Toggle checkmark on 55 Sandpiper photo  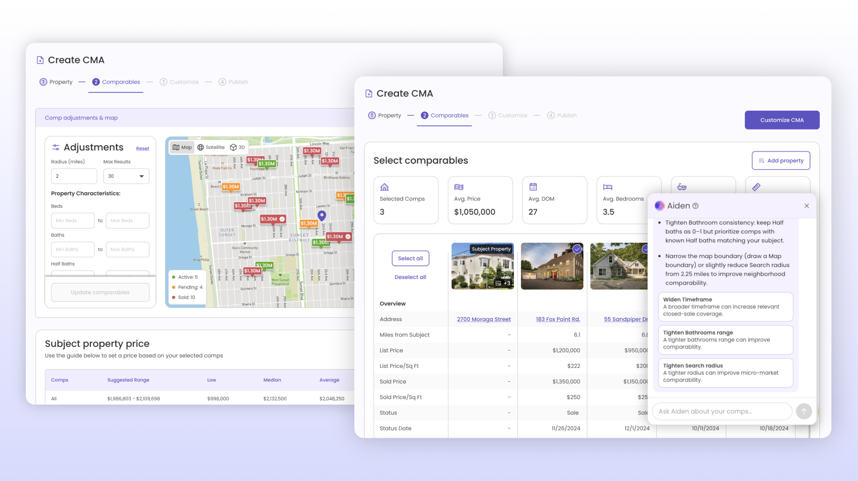coord(645,249)
